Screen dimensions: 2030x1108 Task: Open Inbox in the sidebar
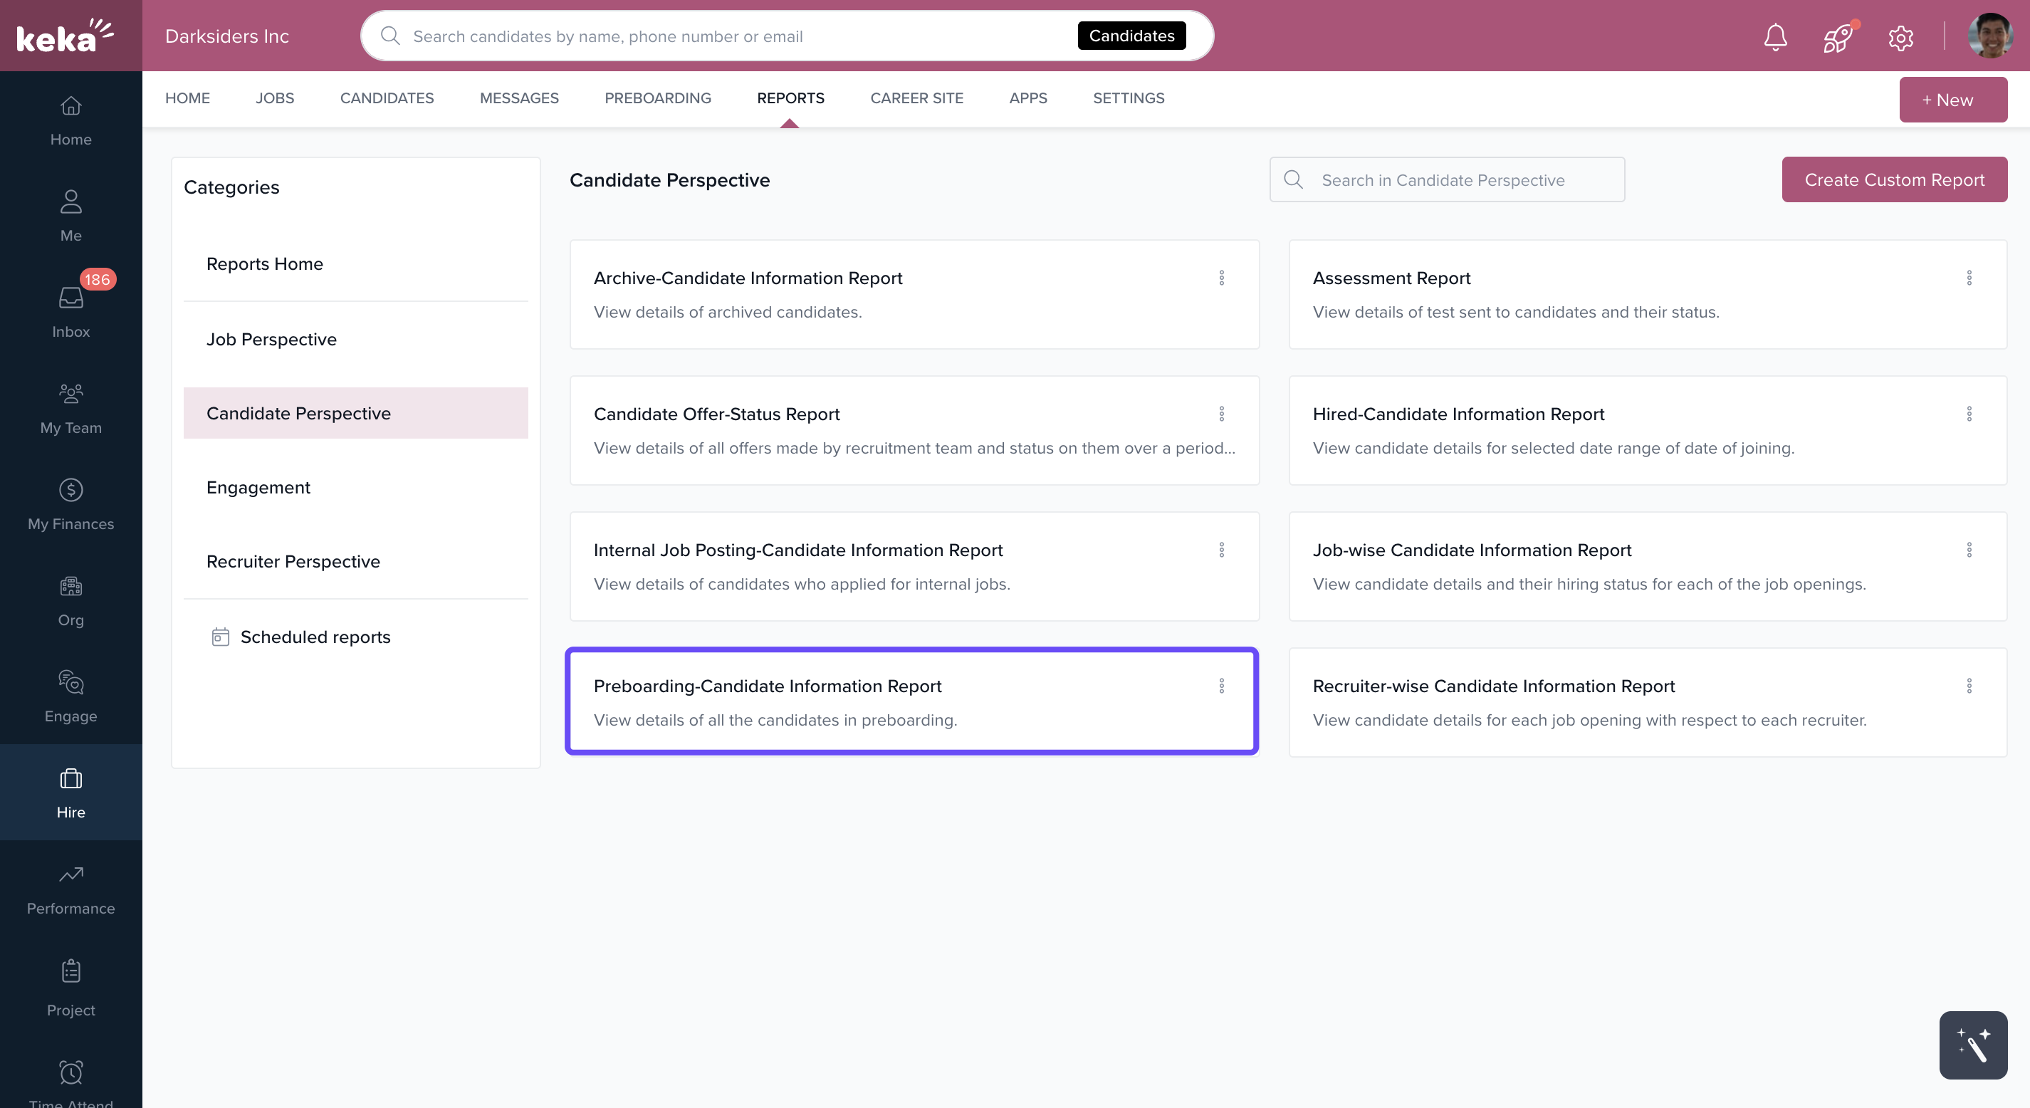coord(71,311)
